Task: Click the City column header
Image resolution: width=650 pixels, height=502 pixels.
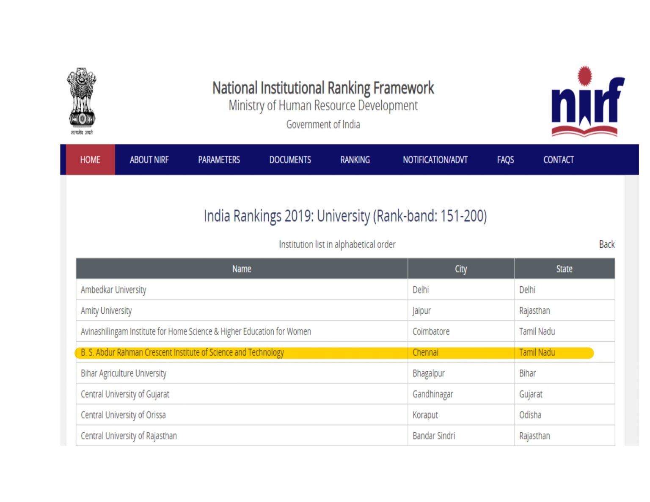Action: coord(461,269)
